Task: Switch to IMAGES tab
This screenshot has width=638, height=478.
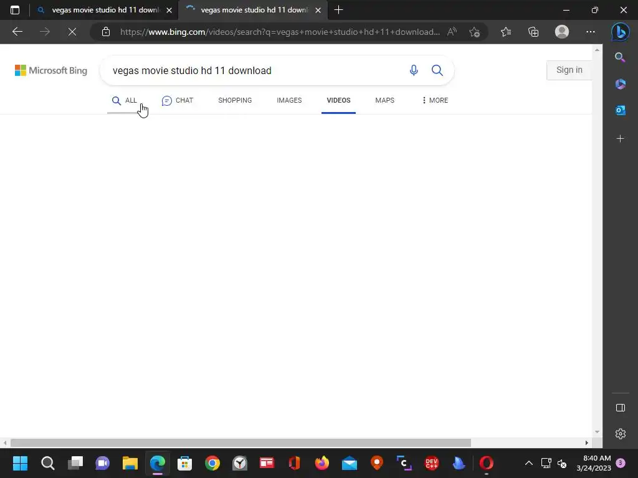Action: (289, 100)
